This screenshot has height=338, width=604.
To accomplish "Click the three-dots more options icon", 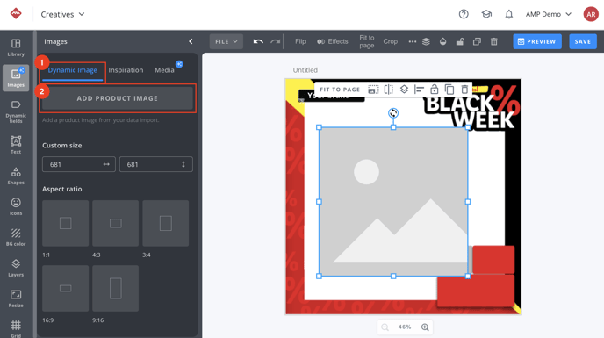I will pos(412,41).
